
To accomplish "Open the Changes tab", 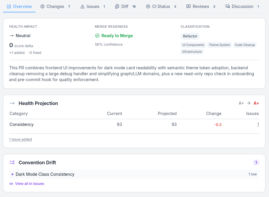I will (x=55, y=6).
